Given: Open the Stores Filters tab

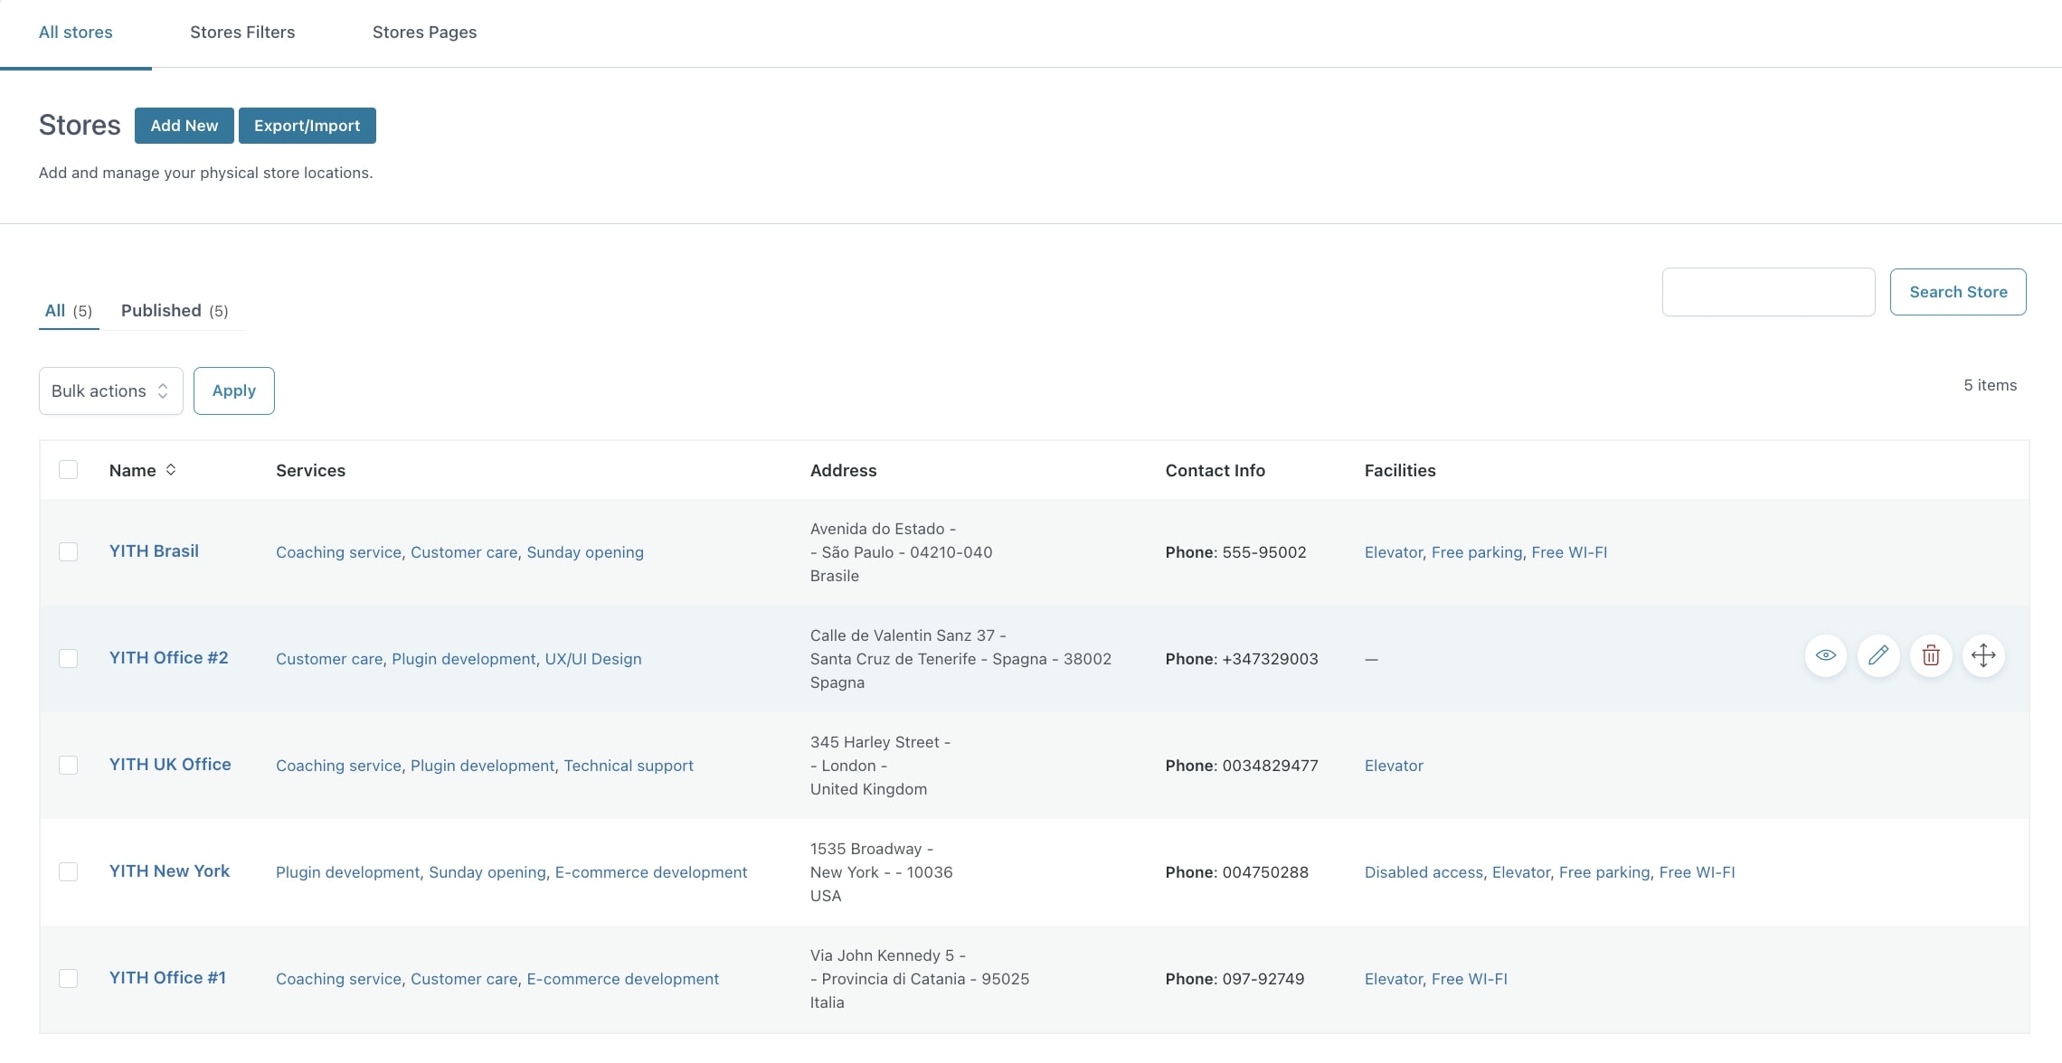Looking at the screenshot, I should (242, 33).
